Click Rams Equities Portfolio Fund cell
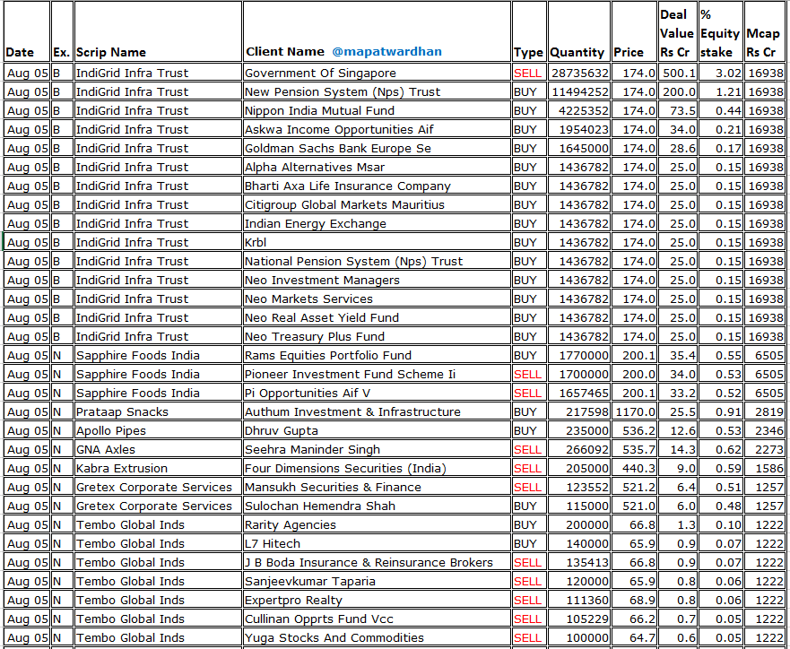 pos(377,356)
